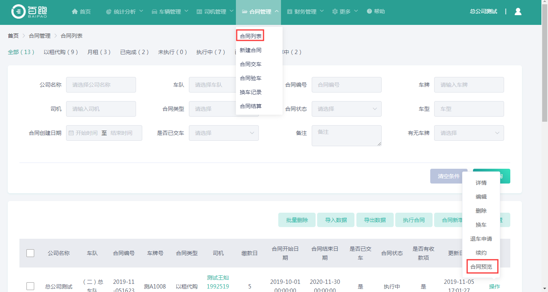The height and width of the screenshot is (292, 548).
Task: Click the Baipao logo icon
Action: pyautogui.click(x=18, y=12)
